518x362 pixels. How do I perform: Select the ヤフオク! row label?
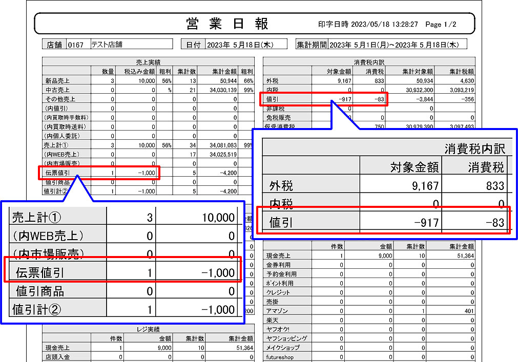278,330
